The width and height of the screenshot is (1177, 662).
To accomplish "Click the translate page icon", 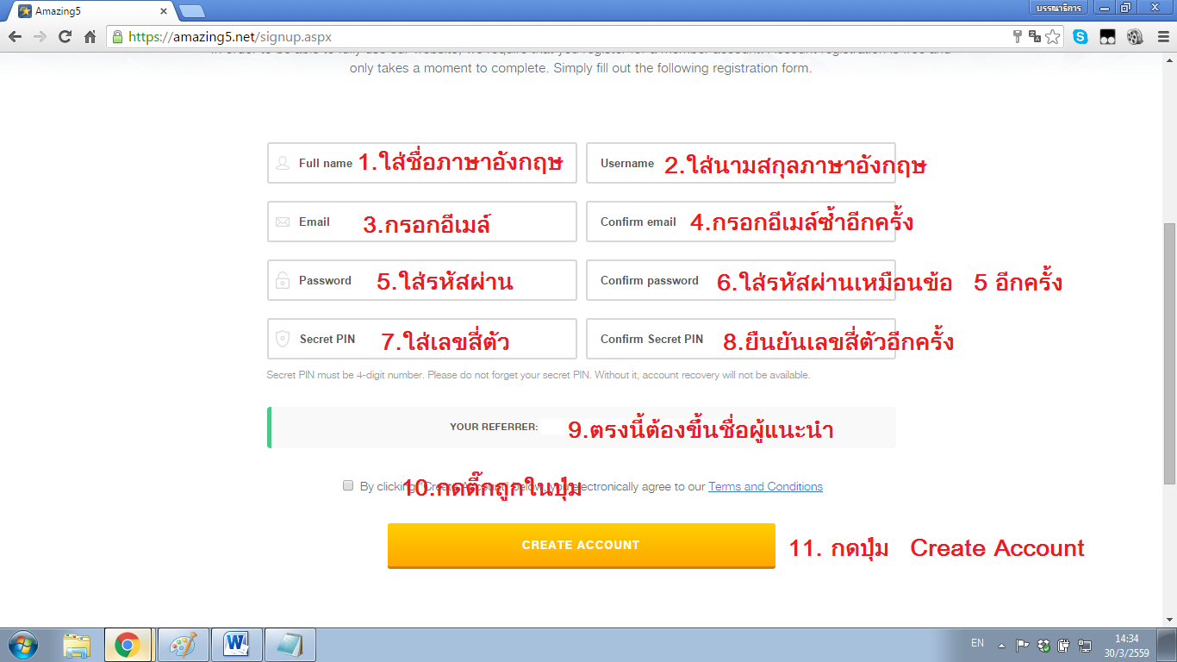I will point(1035,37).
